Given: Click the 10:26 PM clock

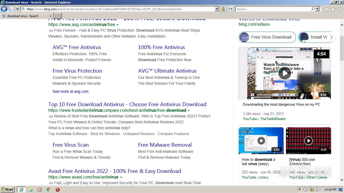Looking at the screenshot, I should pyautogui.click(x=330, y=190).
